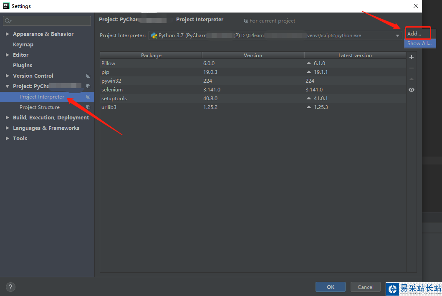Click Pillow latest version 6.1.0
442x296 pixels.
[319, 63]
